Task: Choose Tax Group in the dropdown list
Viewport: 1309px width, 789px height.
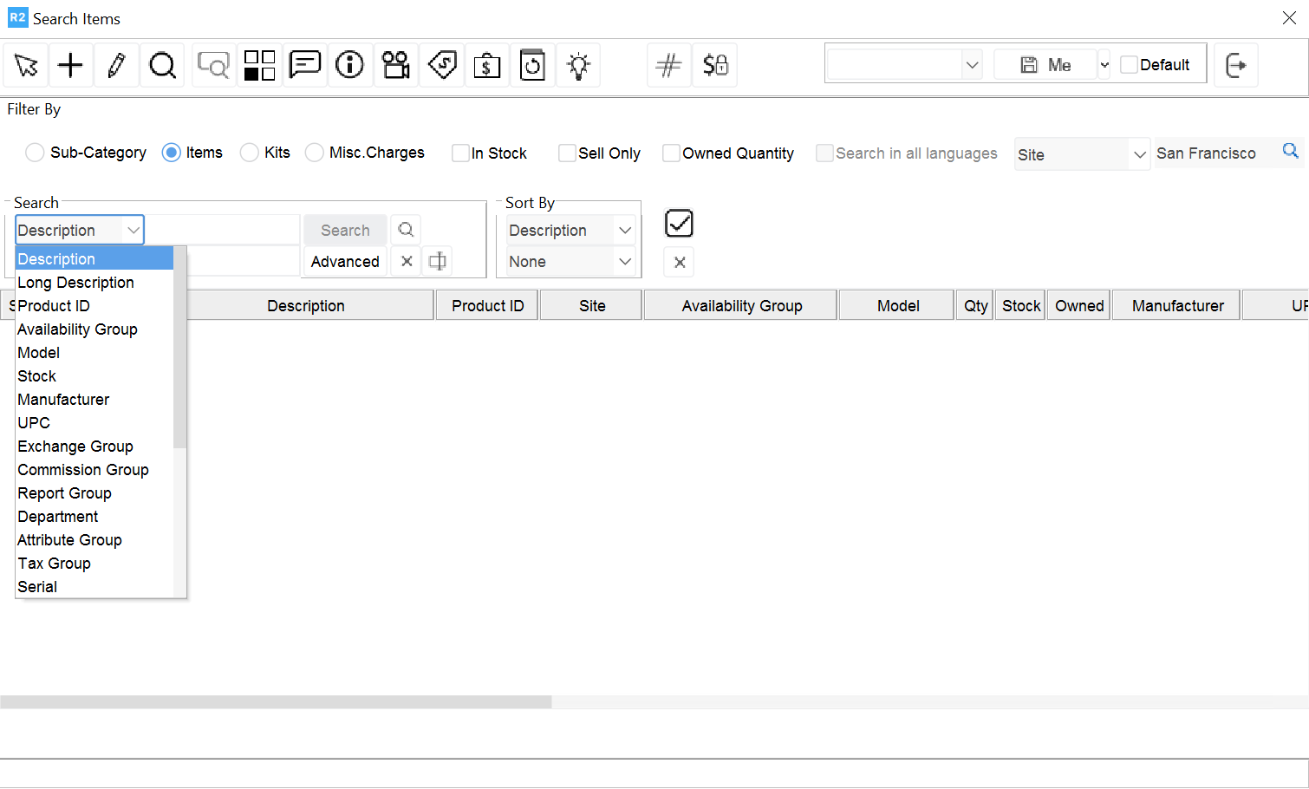Action: point(54,563)
